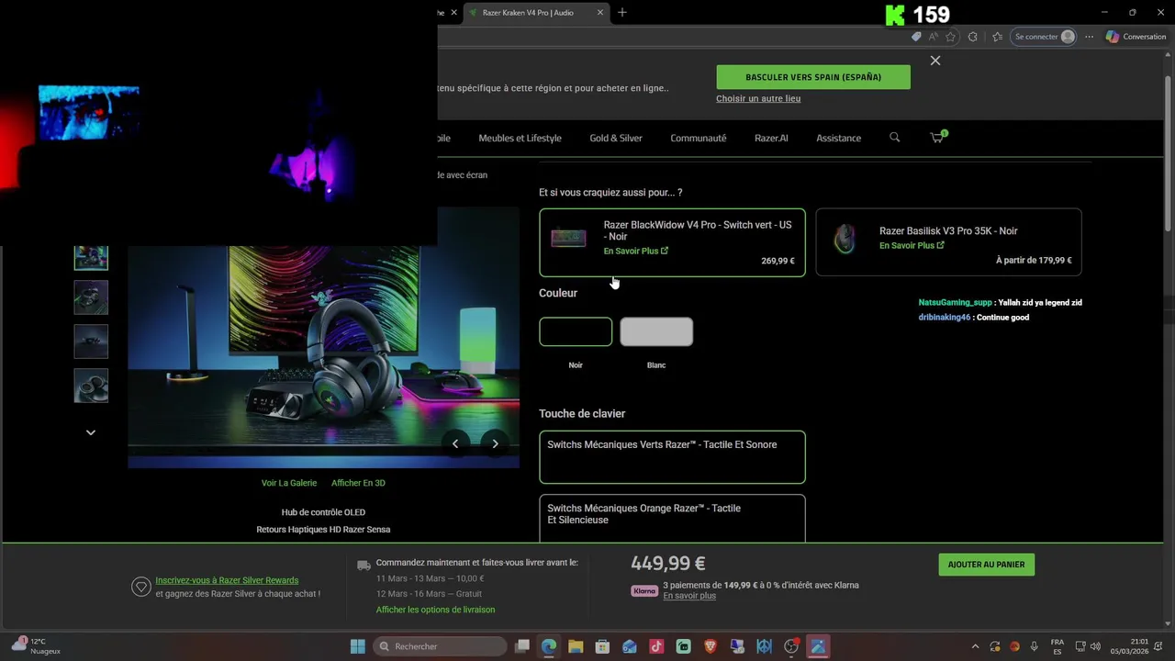The width and height of the screenshot is (1175, 661).
Task: Click Ajouter au panier button
Action: click(986, 565)
